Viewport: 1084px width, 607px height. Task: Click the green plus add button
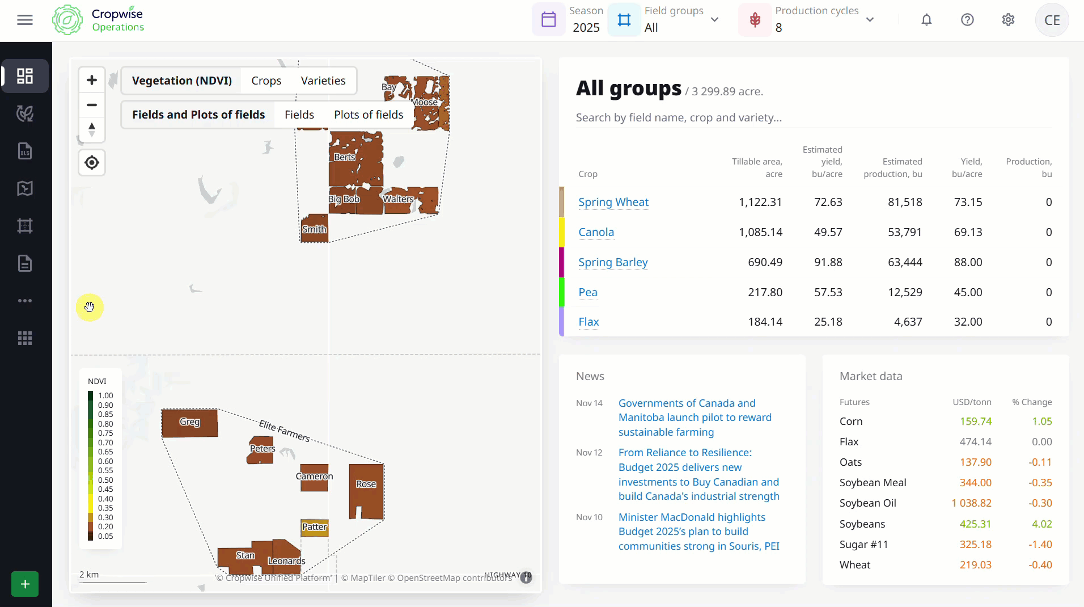coord(25,584)
